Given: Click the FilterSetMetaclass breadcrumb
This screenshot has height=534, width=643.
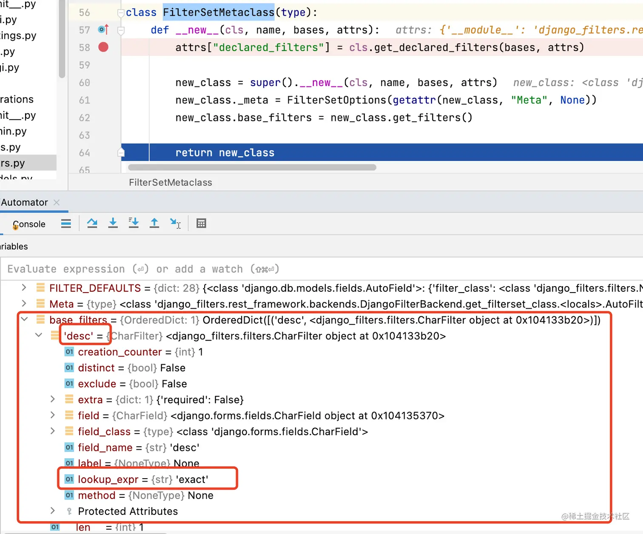Looking at the screenshot, I should (171, 182).
